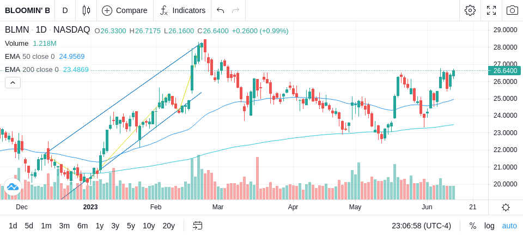Open the candlestick chart style menu
The image size is (523, 236).
[86, 10]
